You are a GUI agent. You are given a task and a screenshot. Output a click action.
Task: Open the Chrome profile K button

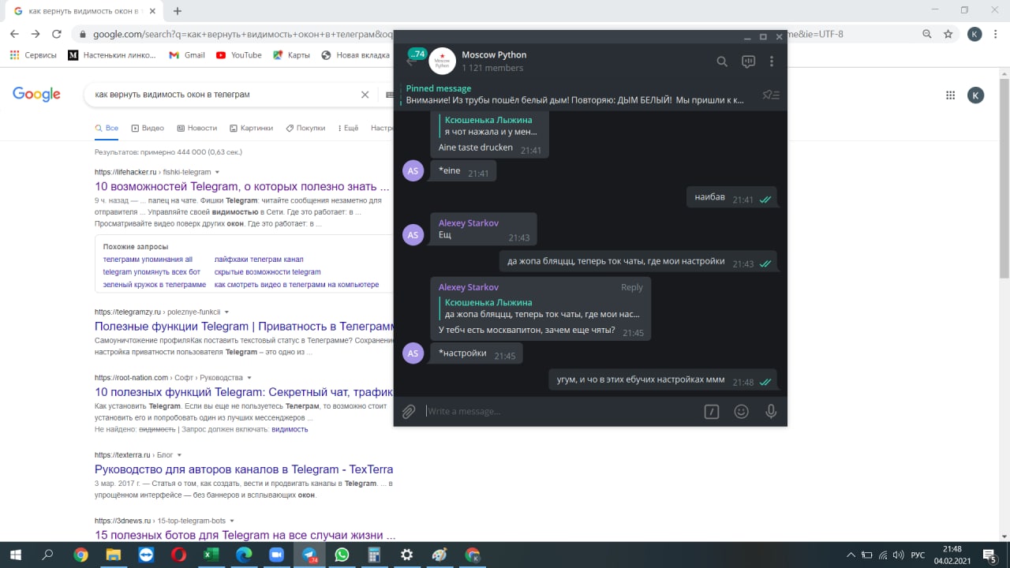pos(975,34)
